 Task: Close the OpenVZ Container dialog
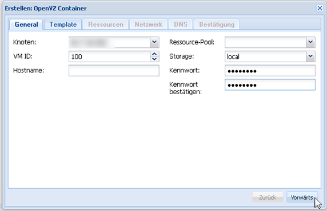(320, 8)
